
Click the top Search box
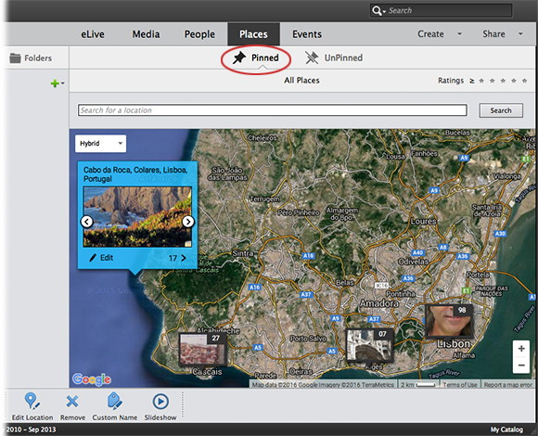click(442, 10)
